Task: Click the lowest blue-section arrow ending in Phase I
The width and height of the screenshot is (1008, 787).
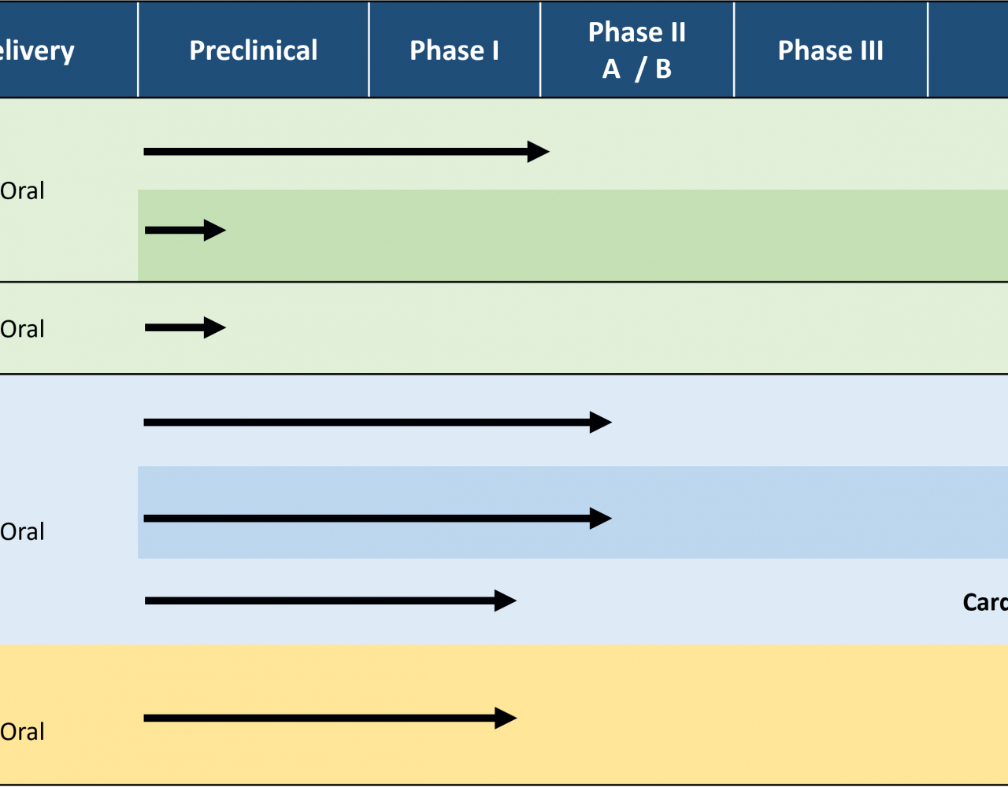Action: coord(331,600)
